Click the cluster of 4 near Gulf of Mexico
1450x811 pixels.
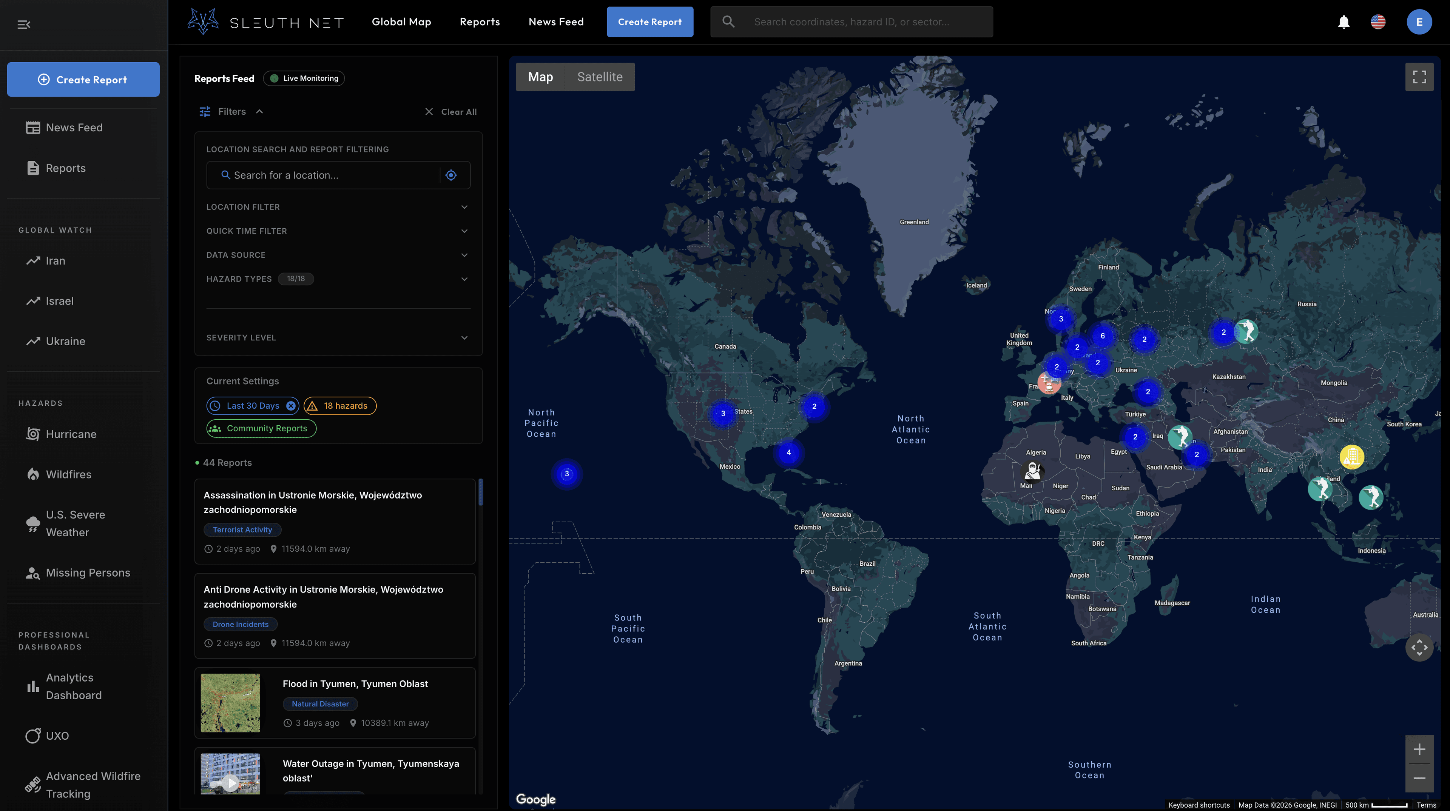point(788,452)
